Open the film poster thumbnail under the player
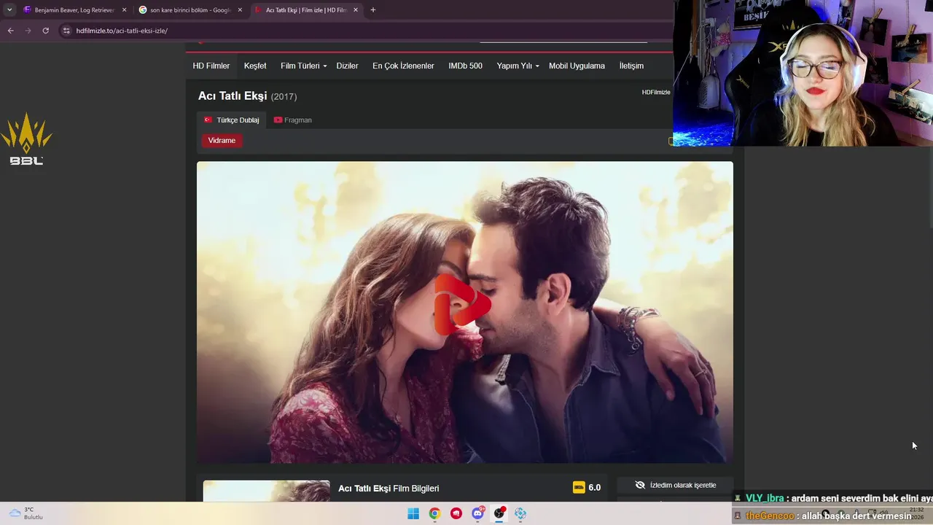This screenshot has height=525, width=933. coord(266,491)
